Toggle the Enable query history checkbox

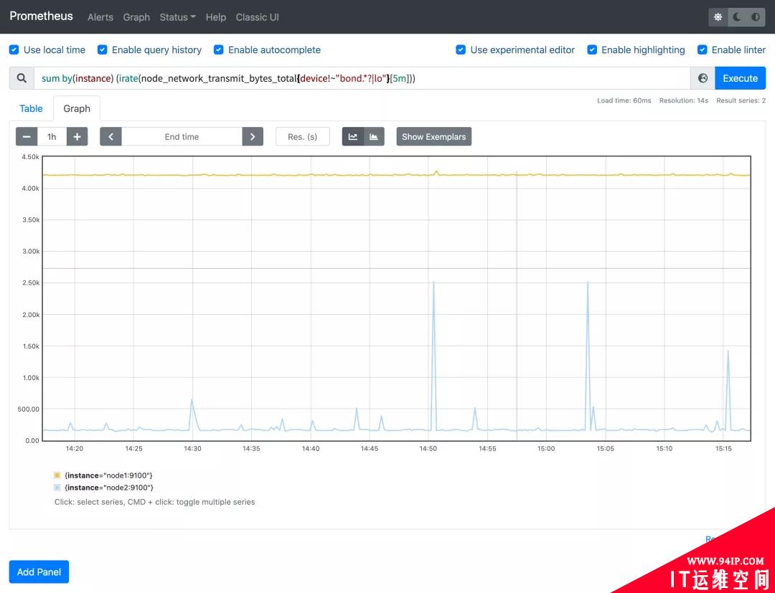click(x=103, y=50)
